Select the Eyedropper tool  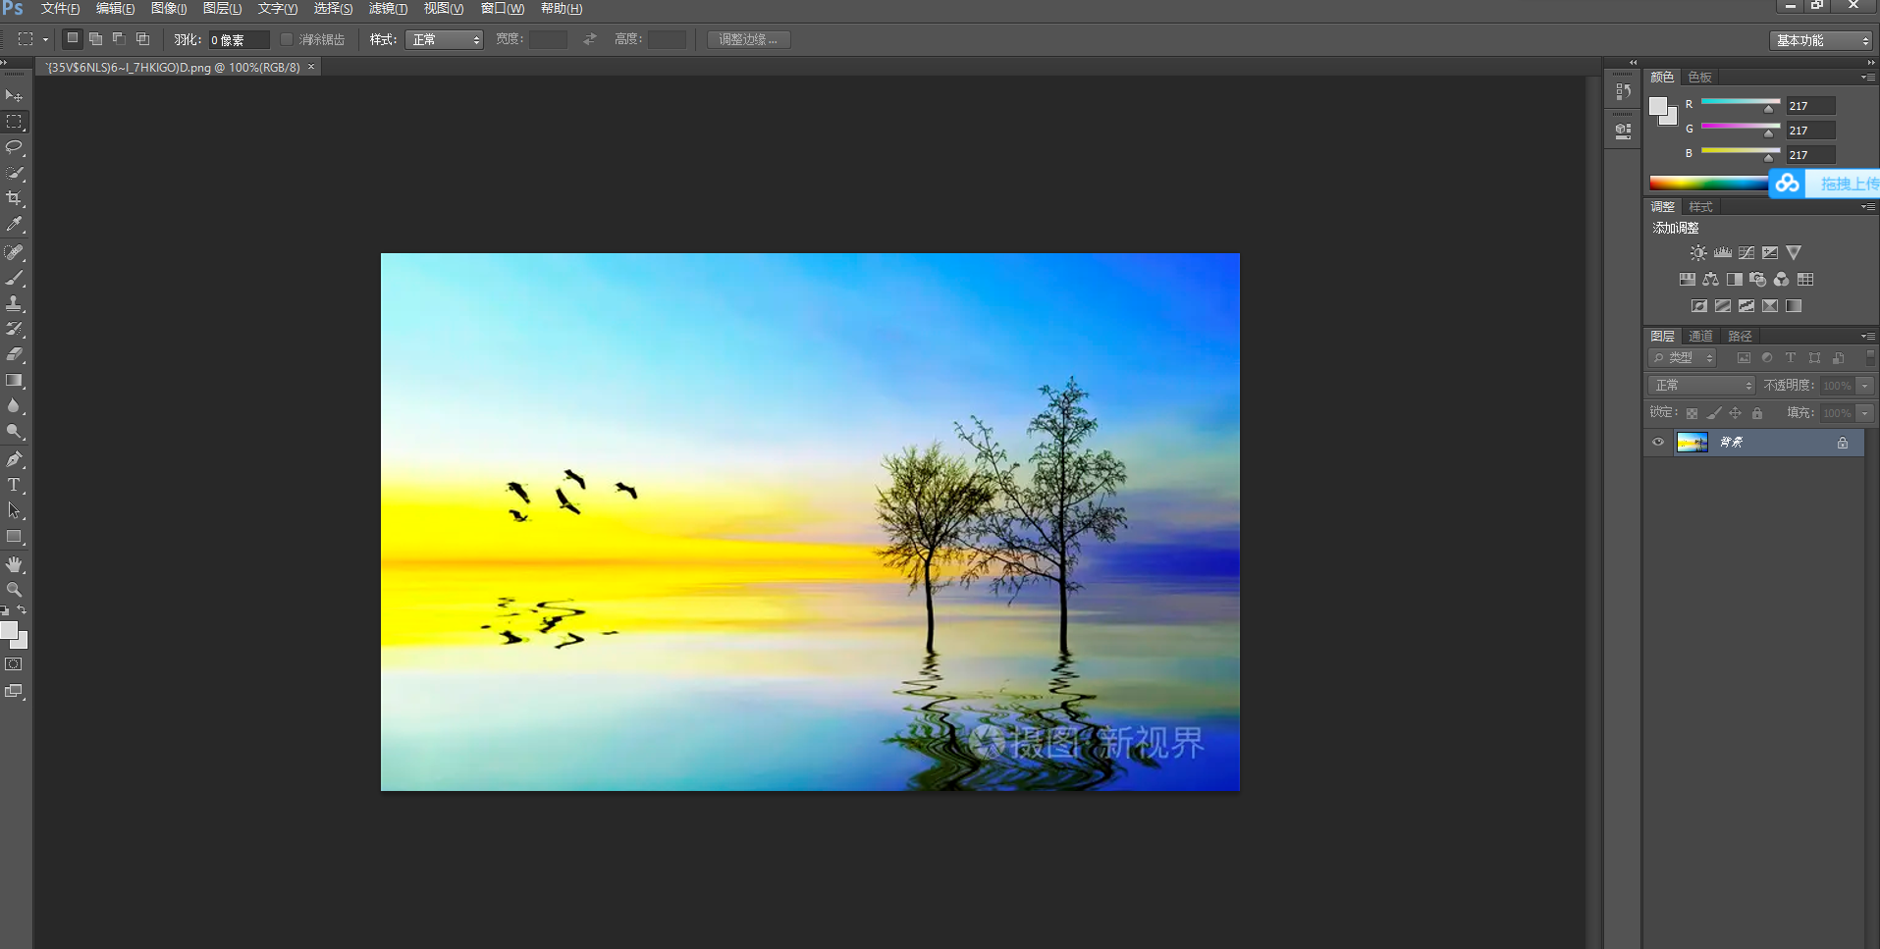point(14,224)
